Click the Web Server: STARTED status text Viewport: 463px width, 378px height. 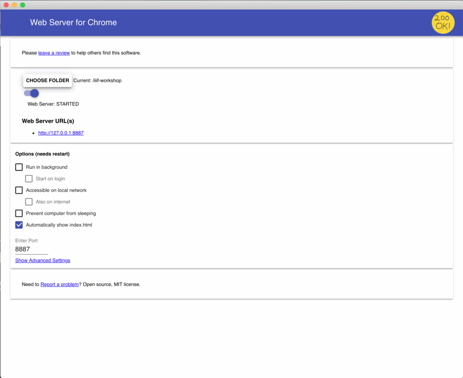tap(53, 104)
